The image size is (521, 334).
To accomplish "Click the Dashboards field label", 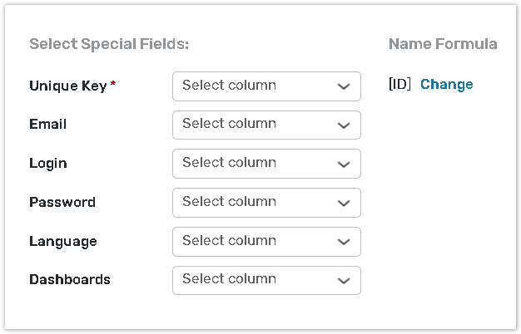I will click(x=69, y=280).
